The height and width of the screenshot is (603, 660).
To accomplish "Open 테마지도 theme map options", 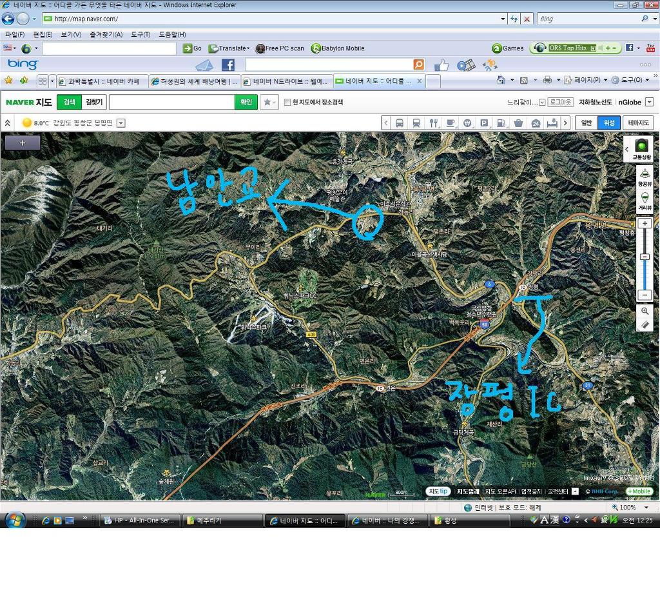I will tap(638, 123).
